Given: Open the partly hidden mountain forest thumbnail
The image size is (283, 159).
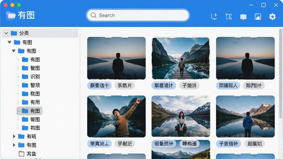Looking at the screenshot, I should (181, 152).
